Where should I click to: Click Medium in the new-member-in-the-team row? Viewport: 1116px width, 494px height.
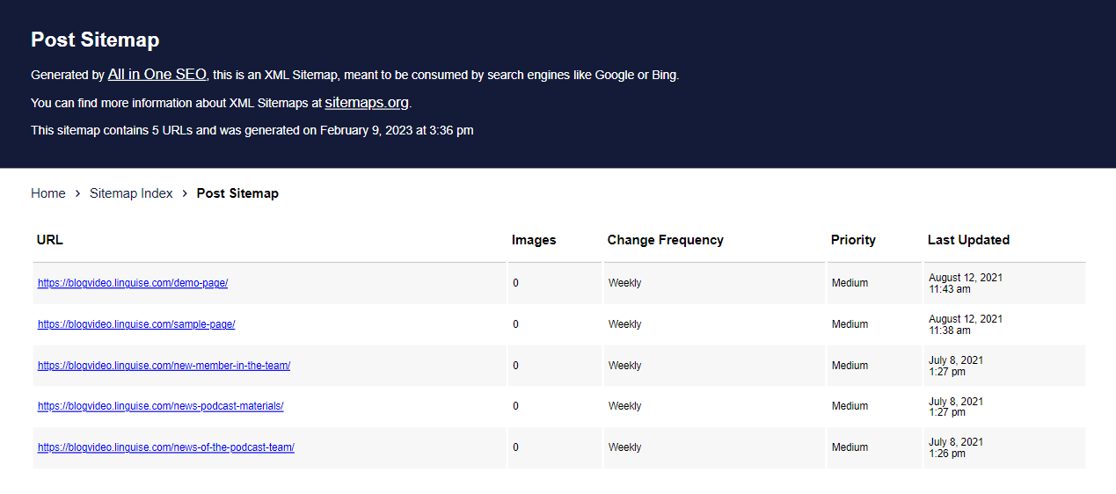[850, 366]
